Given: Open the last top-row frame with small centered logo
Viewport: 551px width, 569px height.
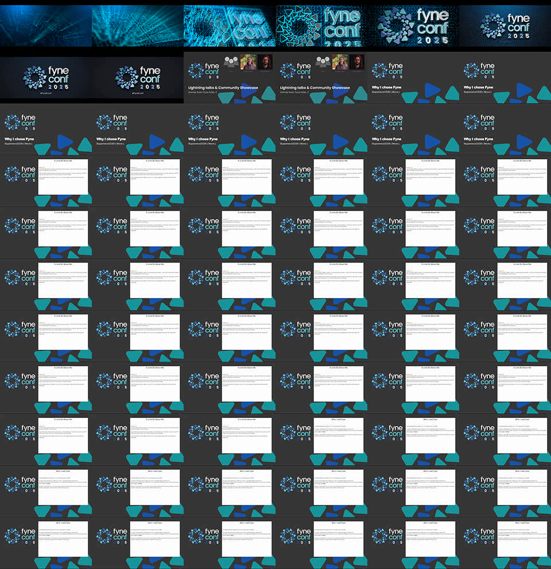Looking at the screenshot, I should [x=505, y=26].
